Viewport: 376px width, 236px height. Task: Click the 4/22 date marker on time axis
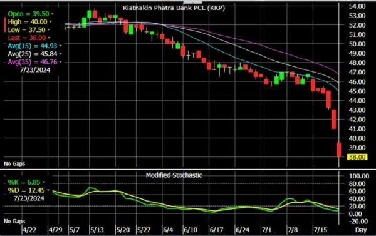pos(29,230)
